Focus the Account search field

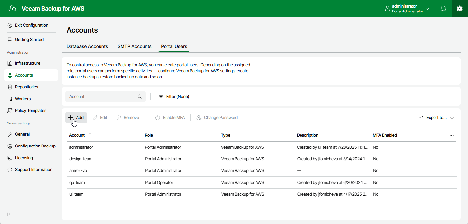[105, 97]
